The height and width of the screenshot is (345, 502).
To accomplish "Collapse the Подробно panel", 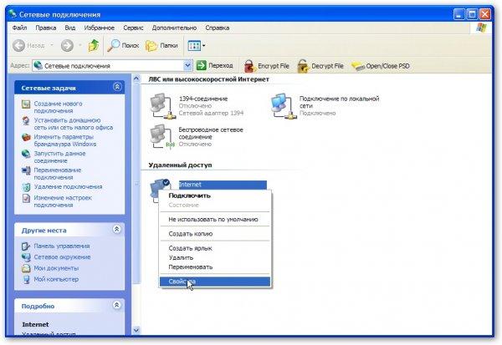I will (117, 306).
